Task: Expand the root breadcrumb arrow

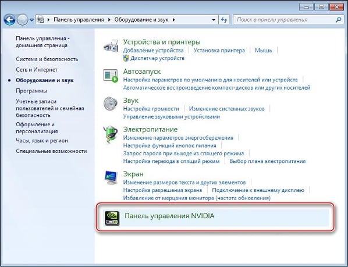Action: tap(49, 20)
